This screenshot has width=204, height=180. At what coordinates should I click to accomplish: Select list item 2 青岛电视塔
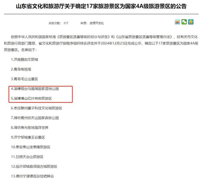click(x=21, y=69)
